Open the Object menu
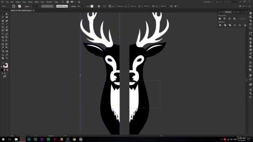253x142 pixels. [18, 2]
